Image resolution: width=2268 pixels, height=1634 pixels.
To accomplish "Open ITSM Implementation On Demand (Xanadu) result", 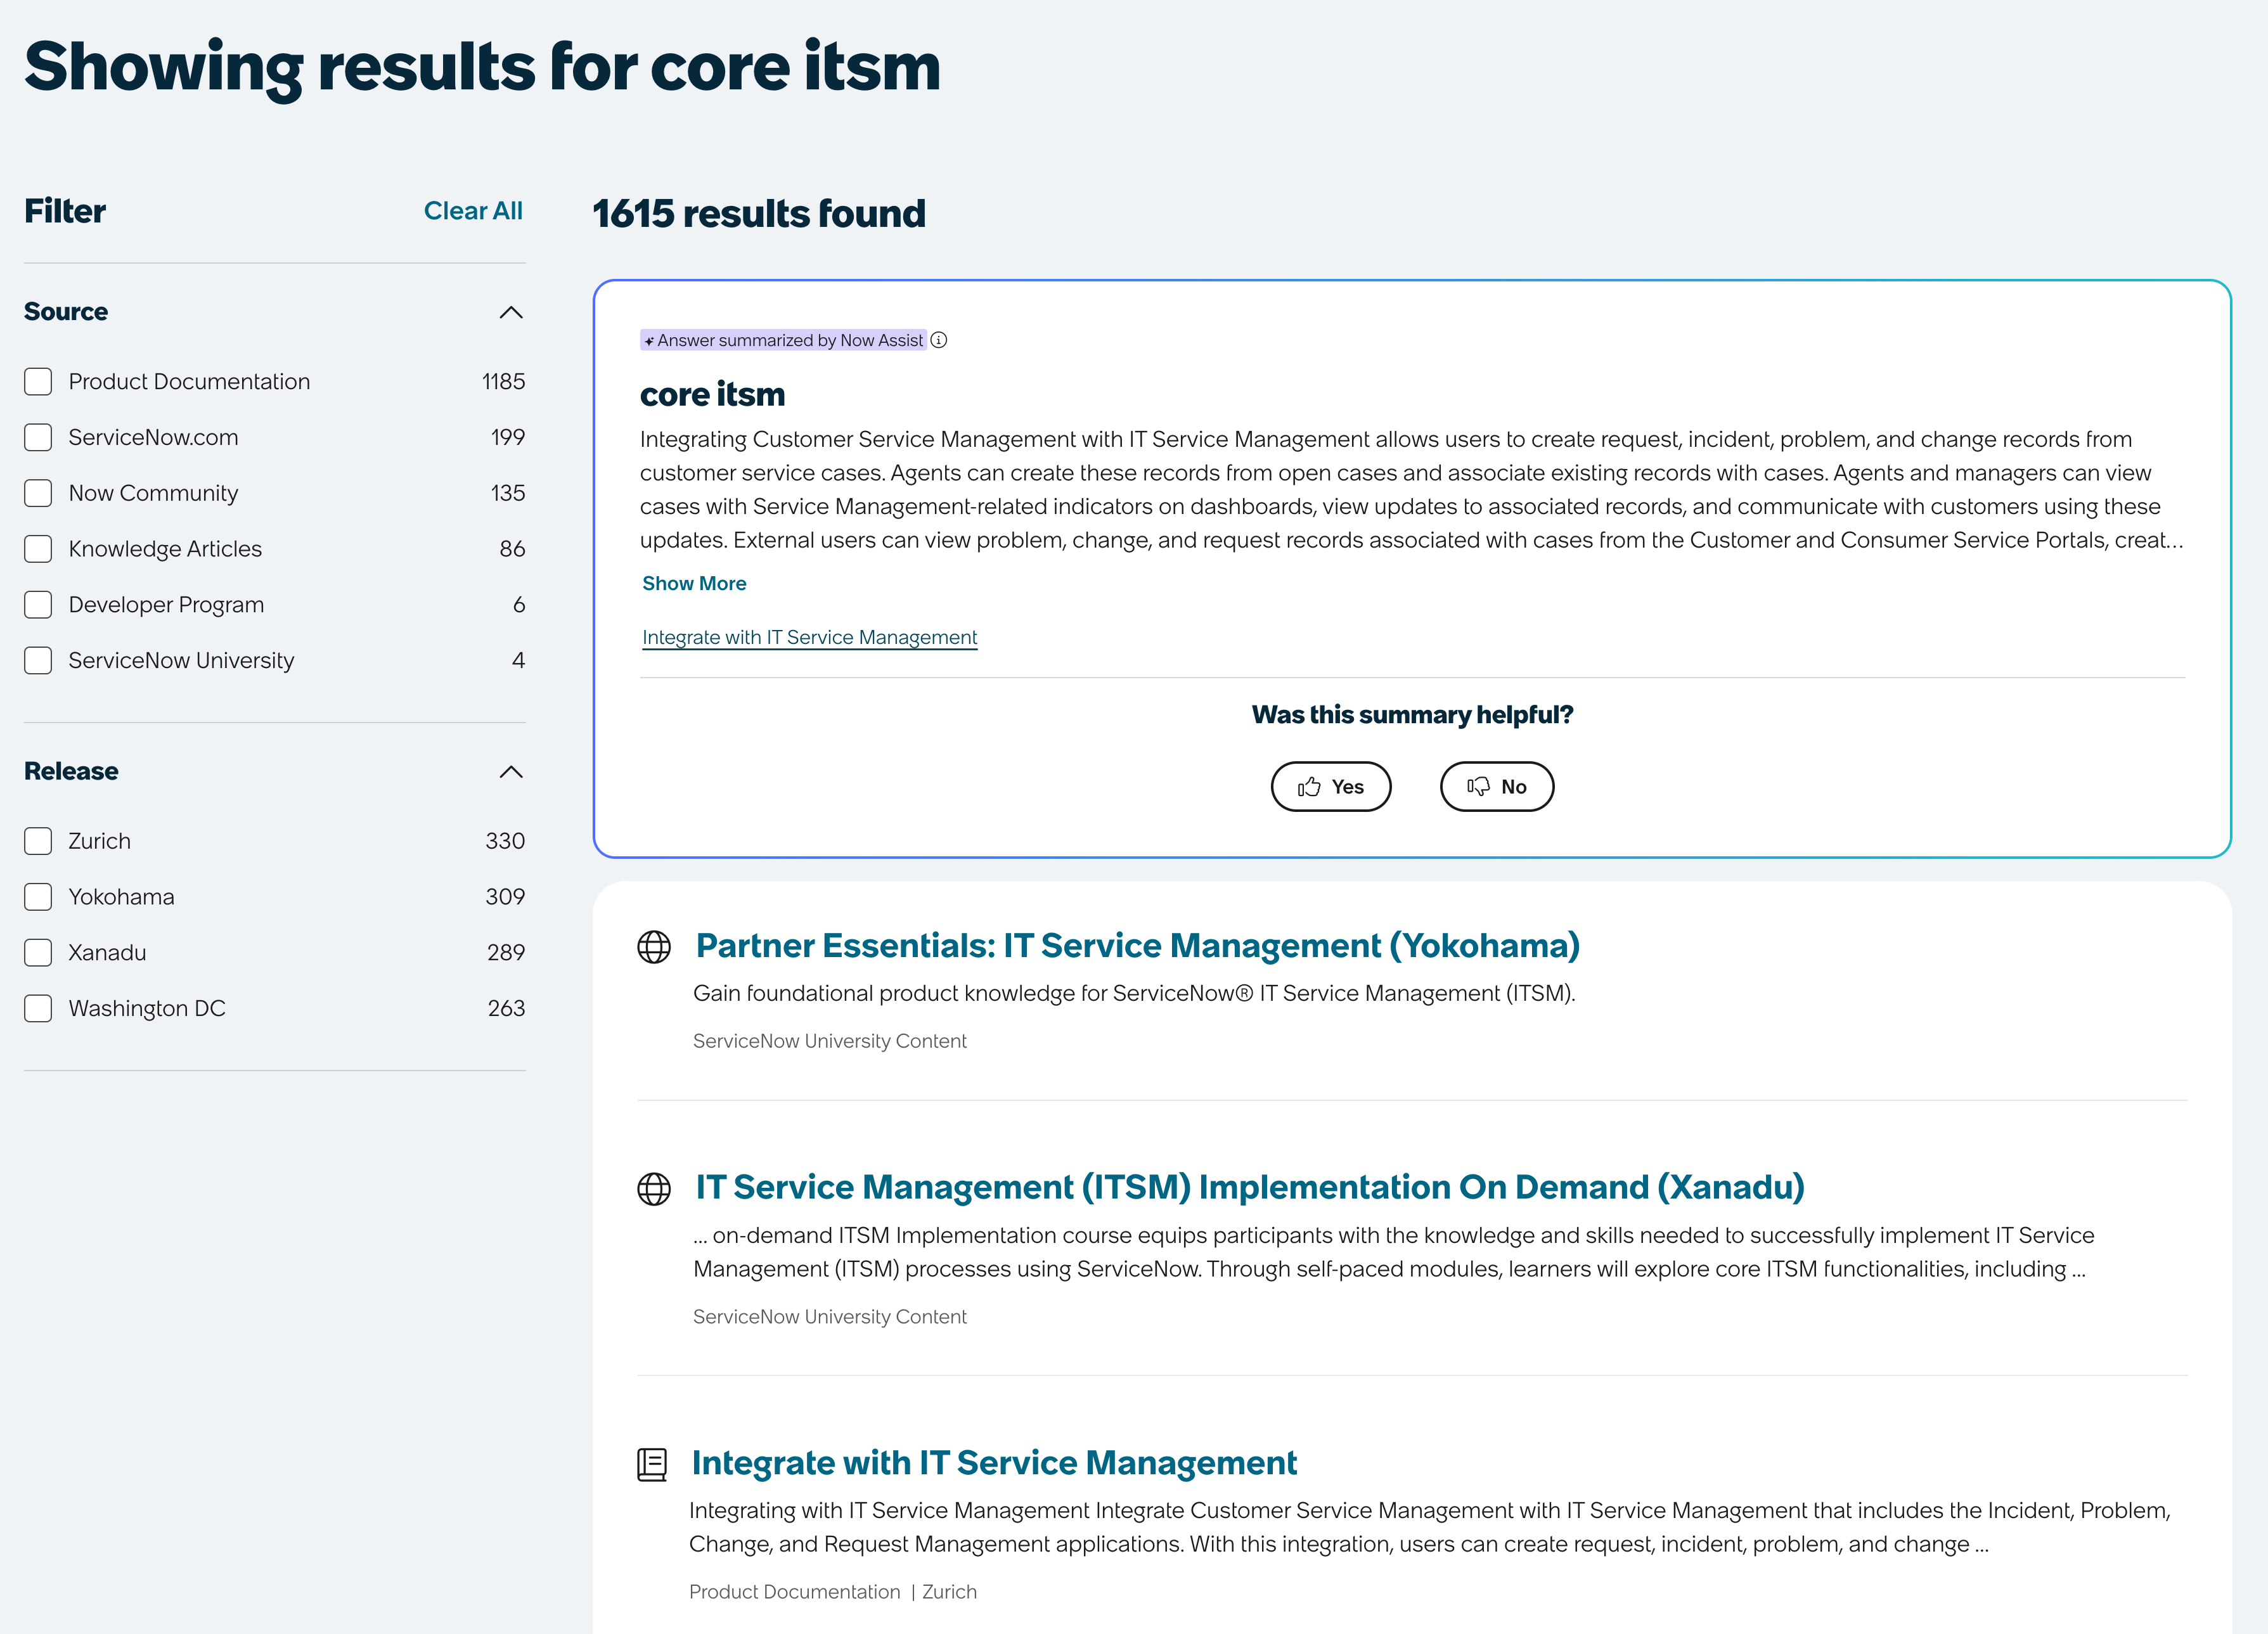I will [1250, 1188].
